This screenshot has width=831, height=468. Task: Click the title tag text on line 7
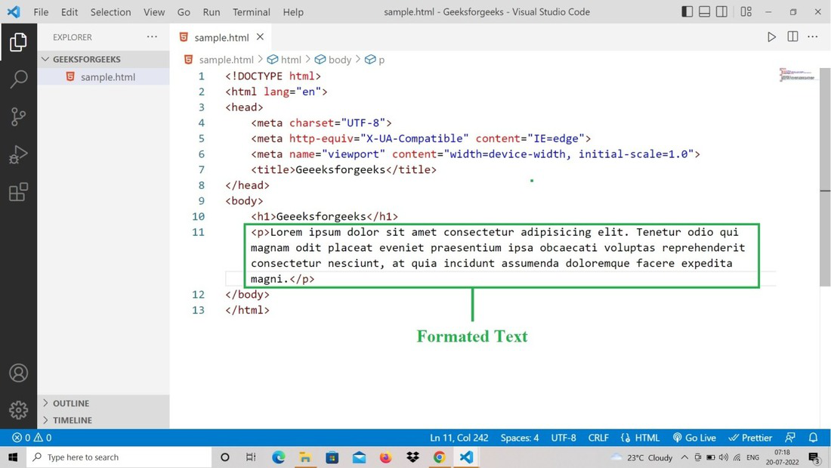click(344, 170)
